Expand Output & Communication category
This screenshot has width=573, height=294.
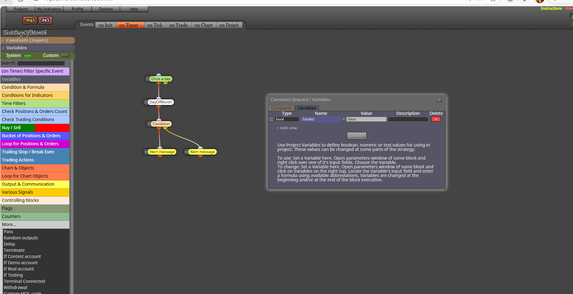[35, 184]
